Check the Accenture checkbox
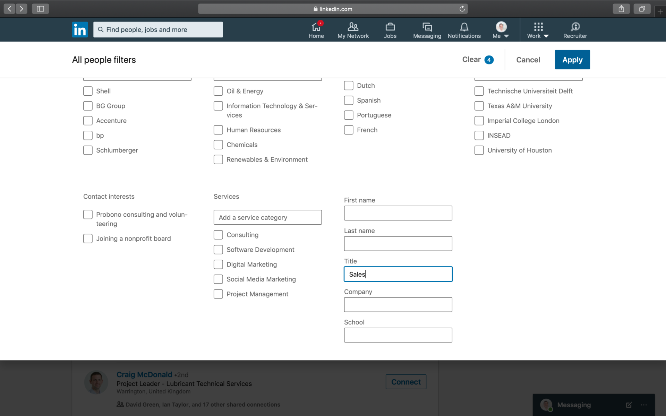The height and width of the screenshot is (416, 666). (x=88, y=121)
